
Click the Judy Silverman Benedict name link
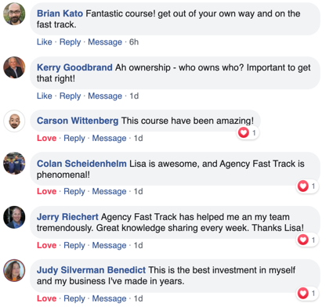point(91,270)
